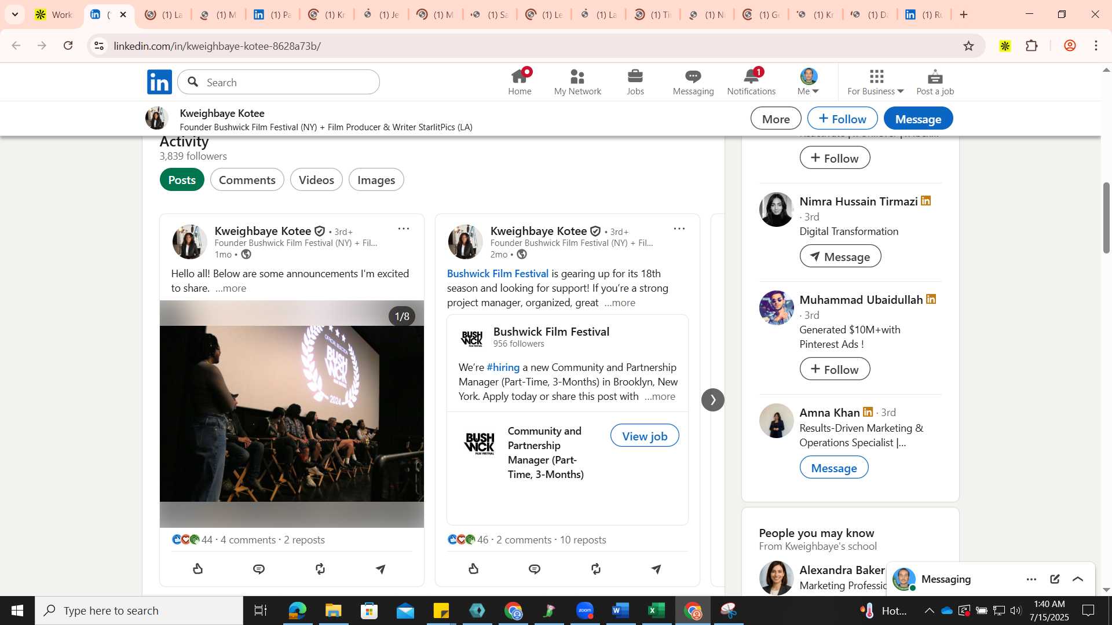Open Excel from the taskbar
Image resolution: width=1112 pixels, height=625 pixels.
point(656,611)
